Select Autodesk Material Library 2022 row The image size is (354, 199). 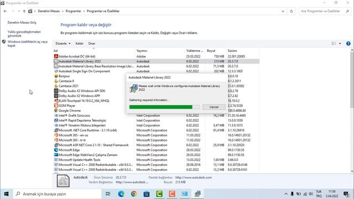click(x=156, y=61)
